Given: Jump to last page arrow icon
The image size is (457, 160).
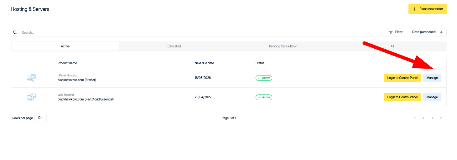Looking at the screenshot, I should point(441,118).
